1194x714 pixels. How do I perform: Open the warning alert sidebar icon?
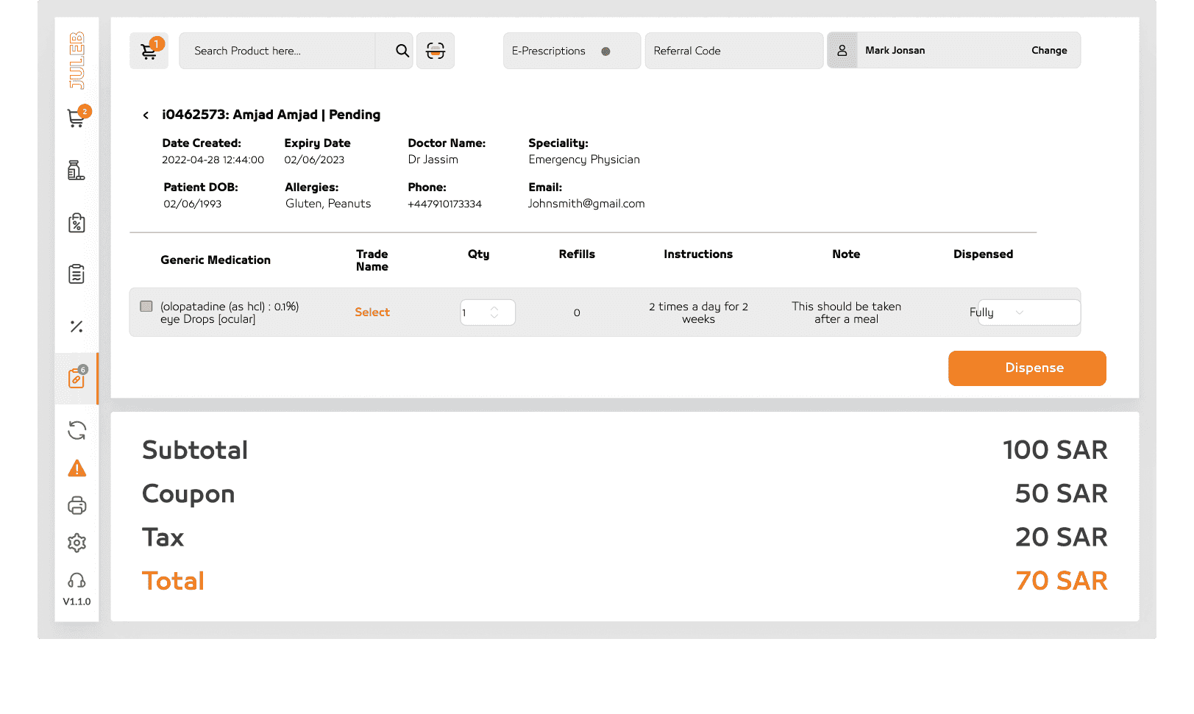[x=77, y=468]
